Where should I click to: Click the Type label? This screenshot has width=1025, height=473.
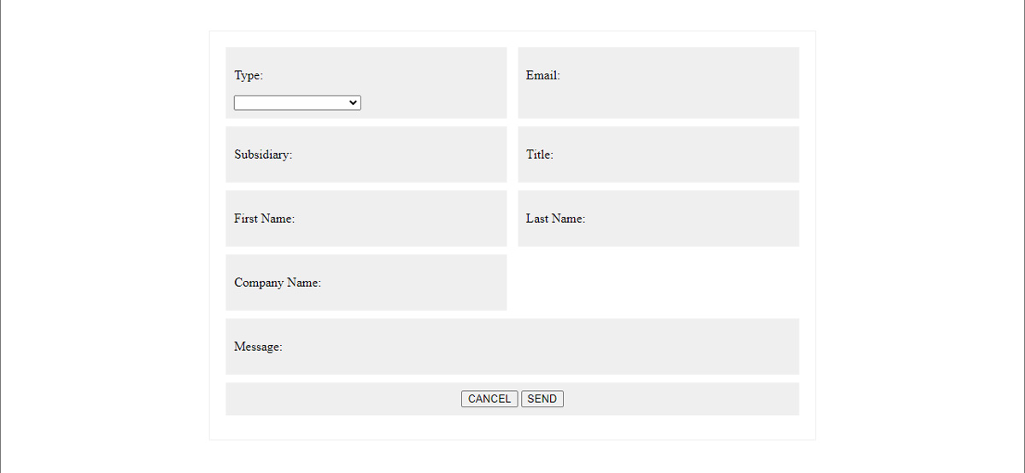[249, 75]
